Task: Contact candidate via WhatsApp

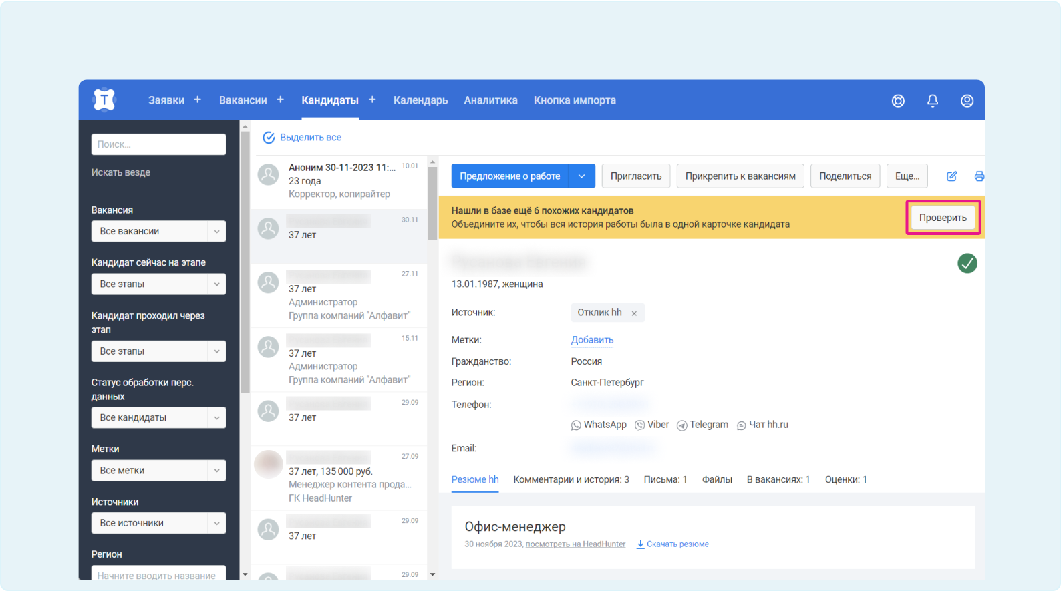Action: pyautogui.click(x=599, y=425)
